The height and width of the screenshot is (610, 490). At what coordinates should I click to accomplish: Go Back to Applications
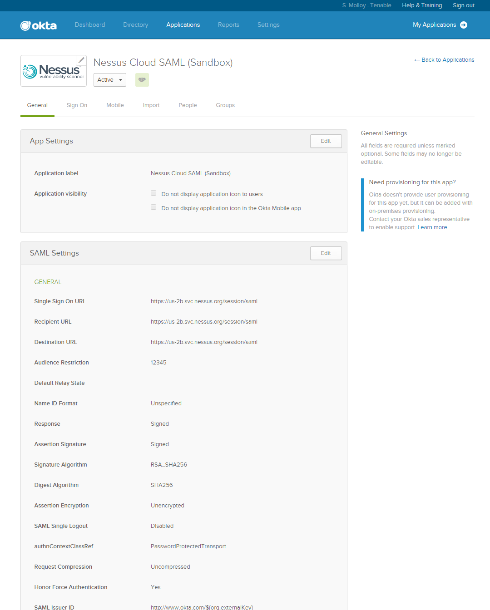tap(444, 60)
